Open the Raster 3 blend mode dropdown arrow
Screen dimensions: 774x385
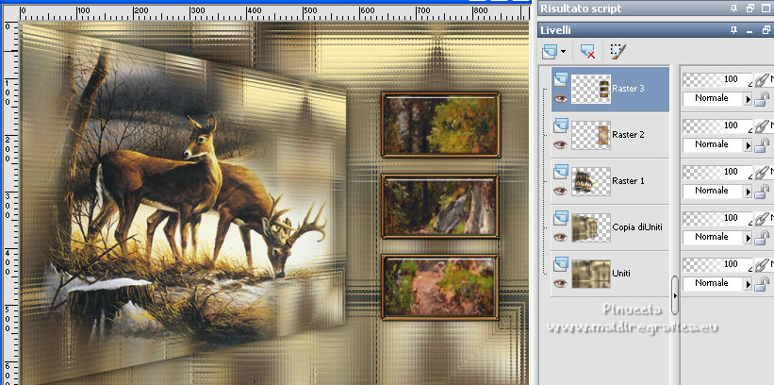(749, 99)
